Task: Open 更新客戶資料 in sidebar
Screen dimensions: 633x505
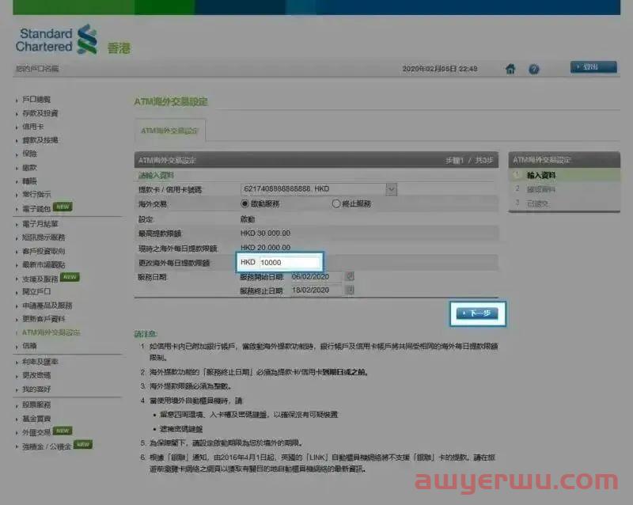Action: pyautogui.click(x=44, y=319)
